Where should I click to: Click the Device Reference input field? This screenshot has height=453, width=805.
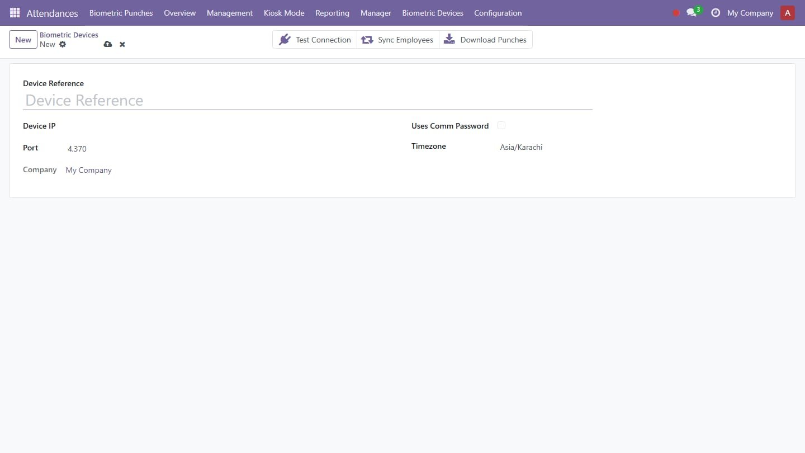pos(307,100)
